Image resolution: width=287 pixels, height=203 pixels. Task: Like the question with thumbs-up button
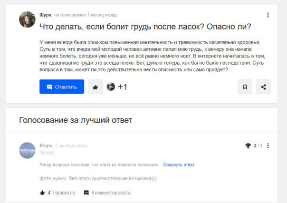[96, 87]
